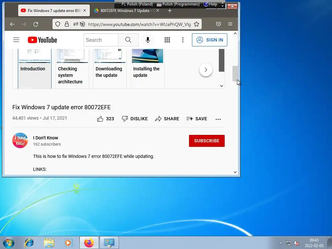Open Windows Explorer from taskbar
Viewport: 332px width, 249px height.
[x=49, y=243]
